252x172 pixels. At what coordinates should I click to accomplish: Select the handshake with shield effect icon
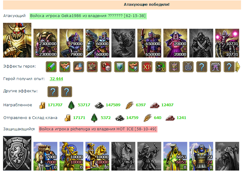click(x=133, y=67)
